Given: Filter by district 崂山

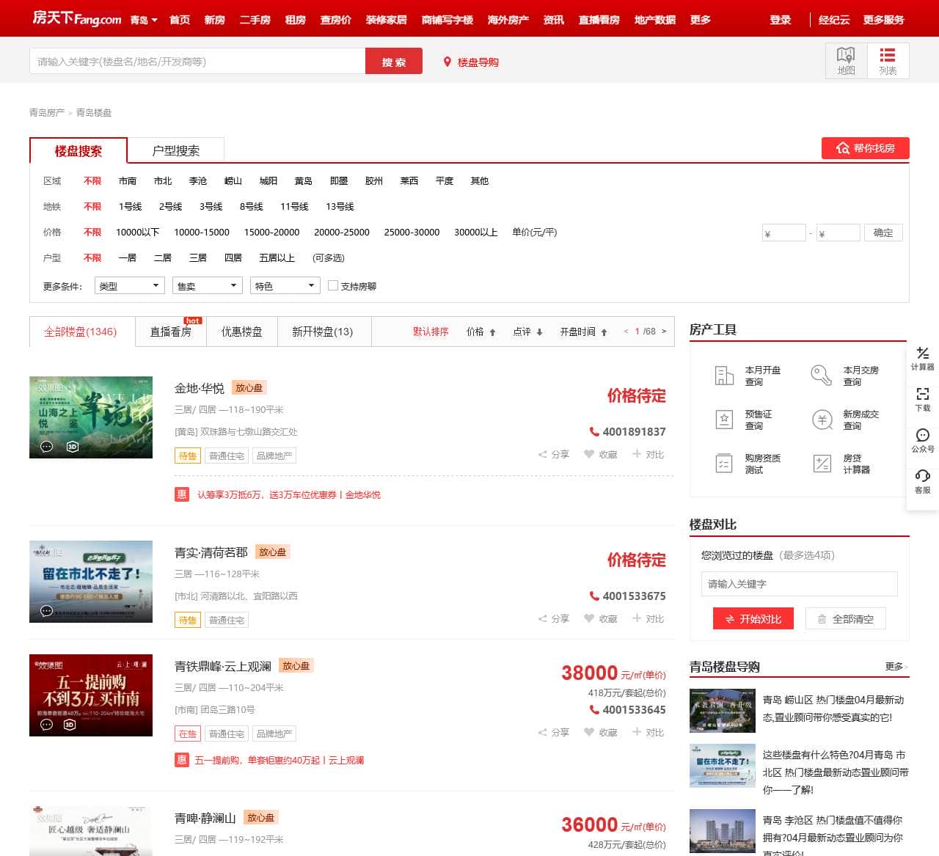Looking at the screenshot, I should pos(233,181).
